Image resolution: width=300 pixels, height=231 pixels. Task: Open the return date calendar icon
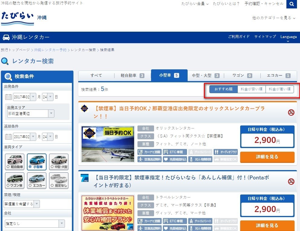point(8,137)
